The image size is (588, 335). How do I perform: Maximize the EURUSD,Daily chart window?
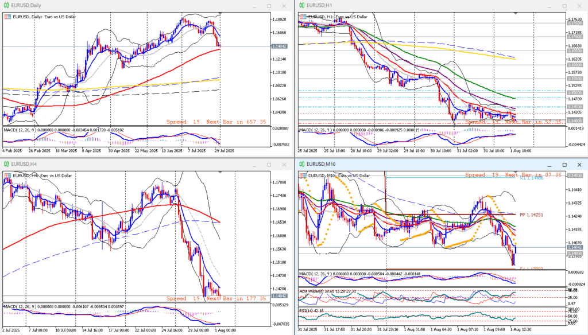269,6
